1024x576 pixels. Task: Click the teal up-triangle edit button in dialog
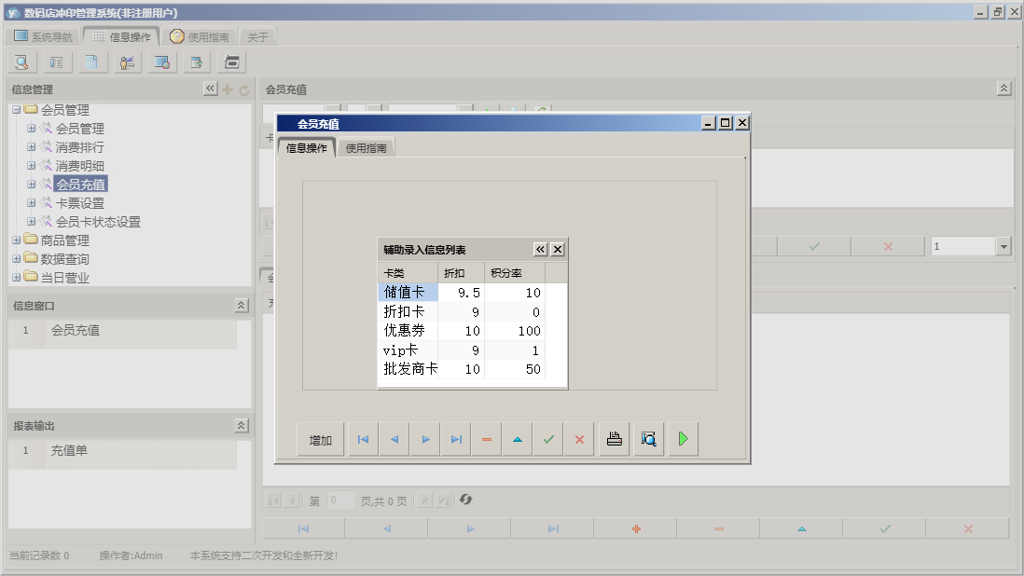(x=518, y=439)
